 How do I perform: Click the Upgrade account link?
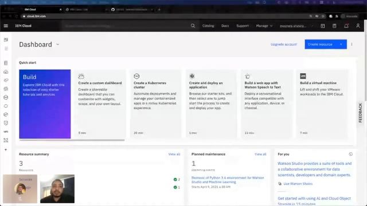tap(284, 45)
